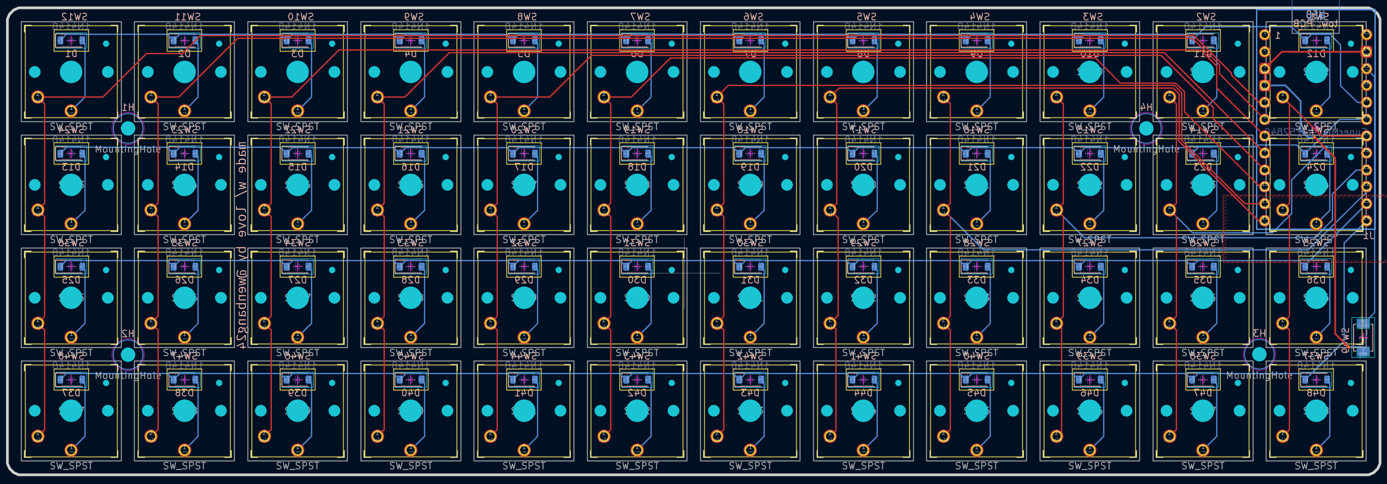Viewport: 1387px width, 484px height.
Task: Click mounting hole H3
Action: (x=1260, y=354)
